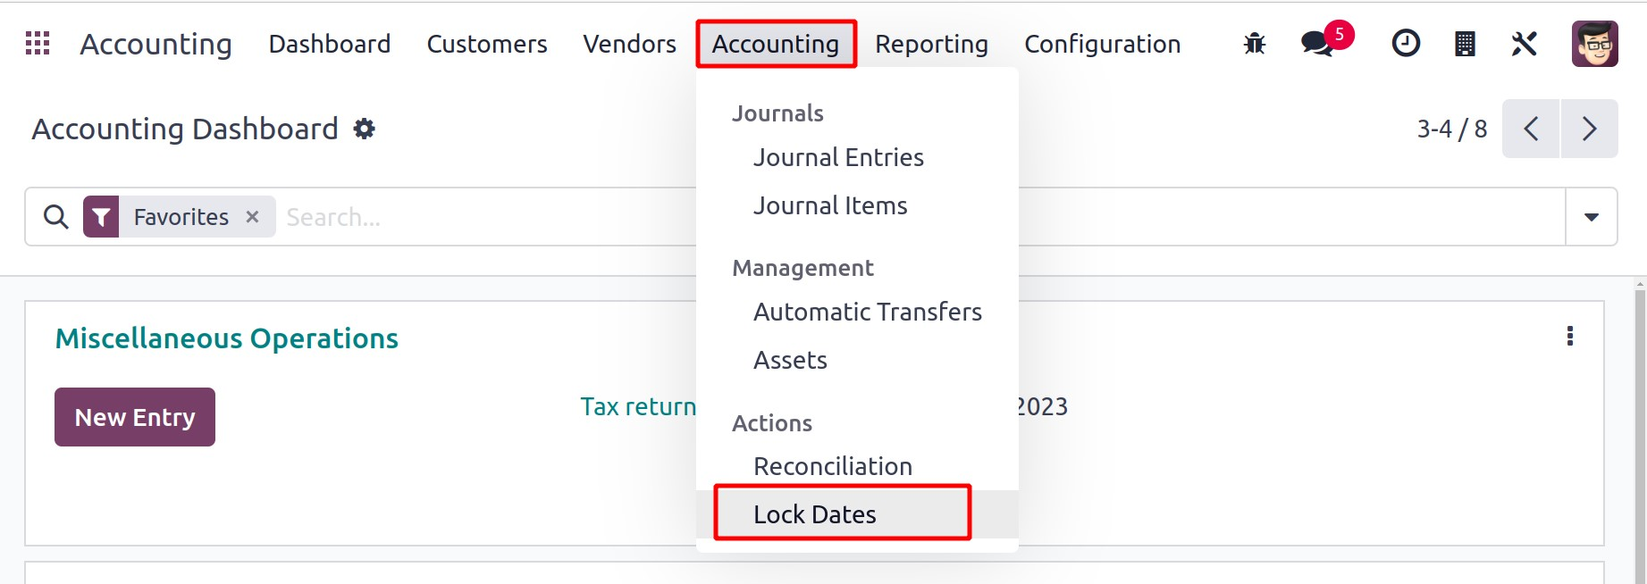The width and height of the screenshot is (1647, 584).
Task: Go to the next page arrow
Action: pos(1589,129)
